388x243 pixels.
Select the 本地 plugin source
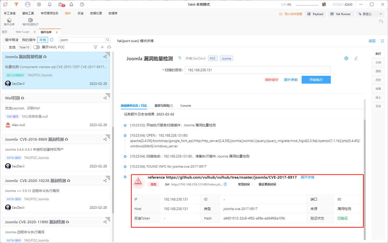click(43, 40)
